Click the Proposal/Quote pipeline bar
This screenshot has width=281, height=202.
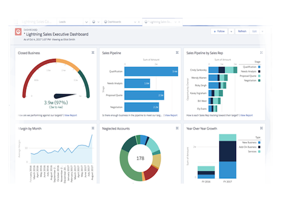tap(144, 95)
